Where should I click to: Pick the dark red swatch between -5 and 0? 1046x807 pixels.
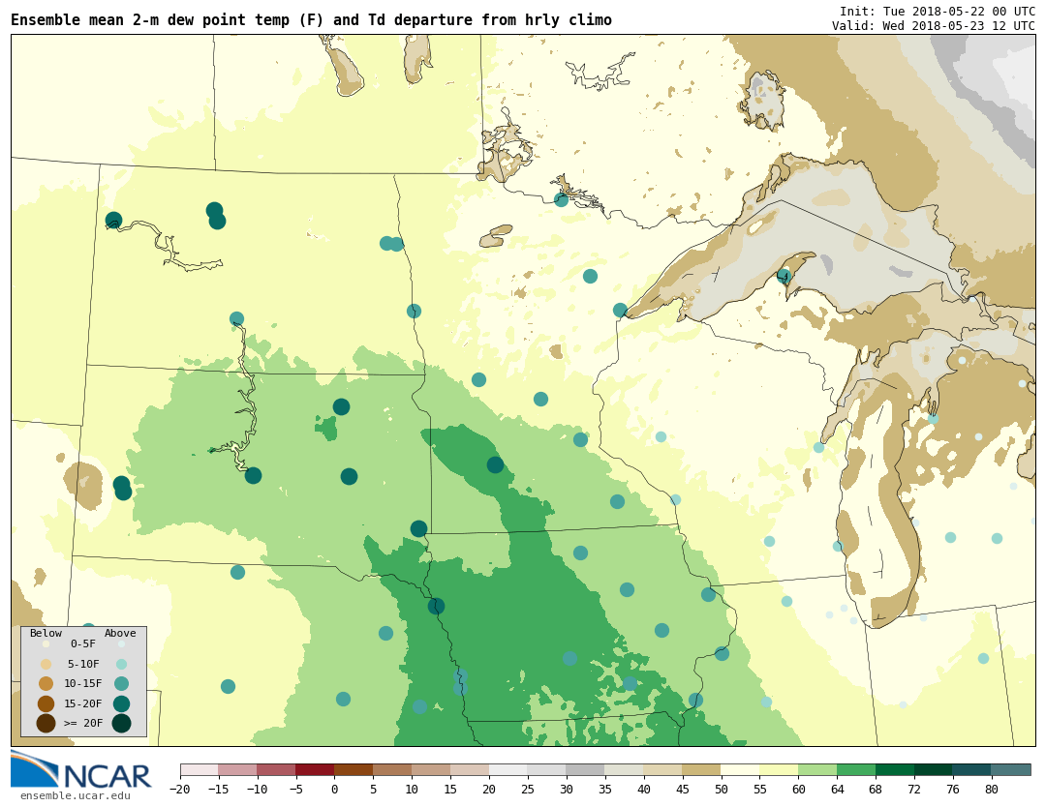316,770
